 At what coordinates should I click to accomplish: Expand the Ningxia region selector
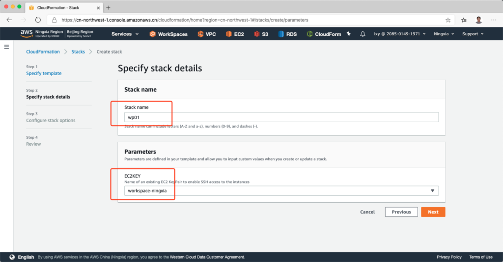444,34
